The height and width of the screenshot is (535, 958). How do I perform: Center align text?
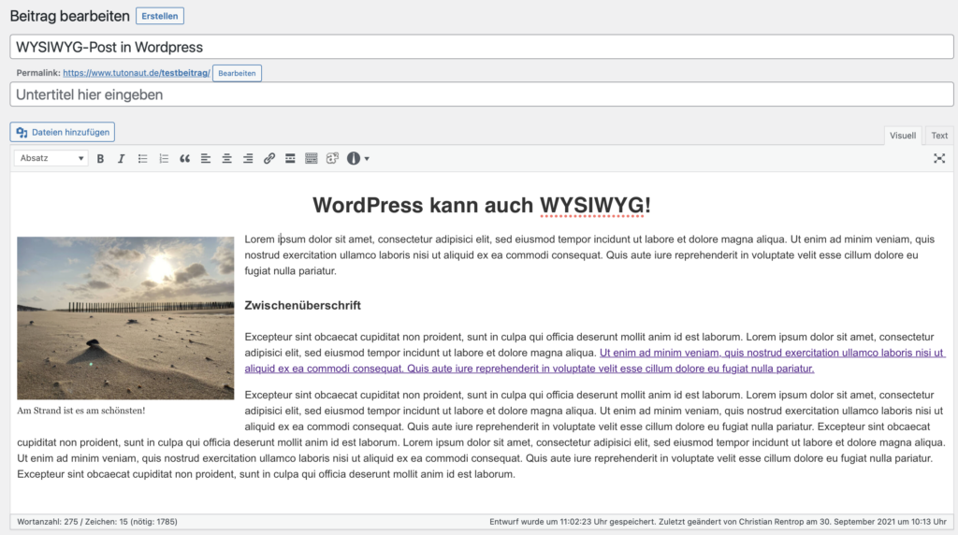226,159
